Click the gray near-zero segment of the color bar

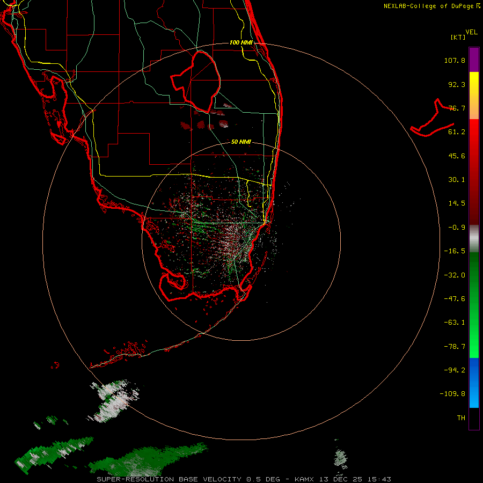click(474, 238)
